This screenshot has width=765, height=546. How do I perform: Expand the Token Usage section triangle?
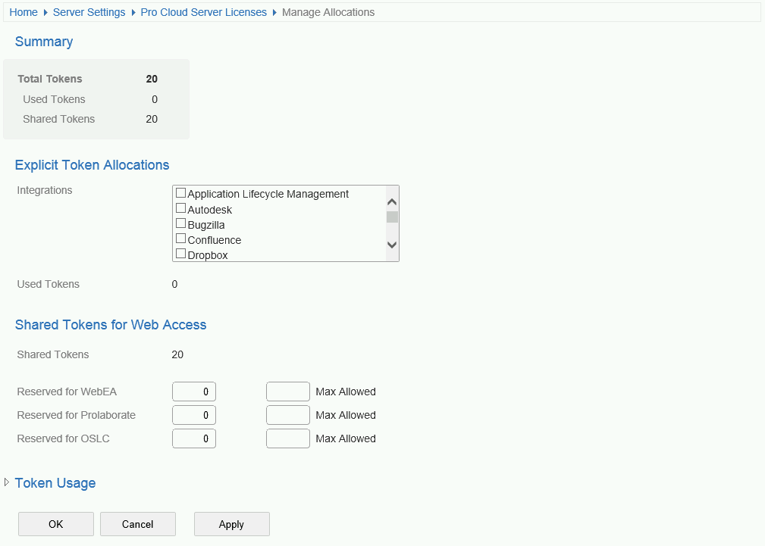(7, 482)
